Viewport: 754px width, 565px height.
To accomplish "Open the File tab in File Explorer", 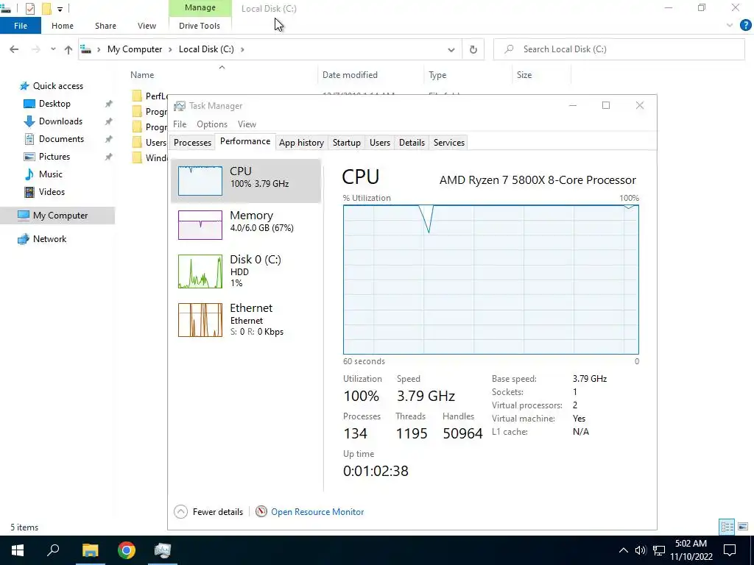I will click(21, 26).
